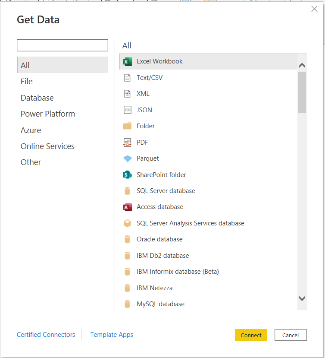Select the SharePoint folder connector icon

[128, 174]
